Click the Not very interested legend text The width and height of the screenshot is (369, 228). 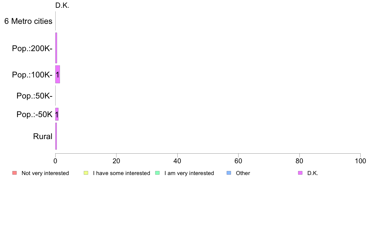pyautogui.click(x=45, y=173)
